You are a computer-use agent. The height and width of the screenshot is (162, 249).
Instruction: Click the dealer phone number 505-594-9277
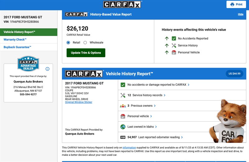pos(28,94)
